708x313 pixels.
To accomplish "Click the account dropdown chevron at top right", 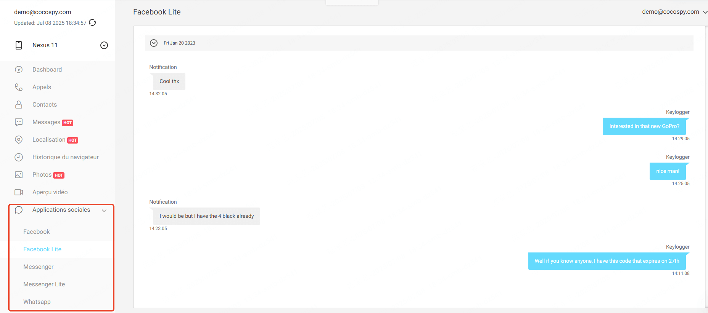I will point(705,12).
